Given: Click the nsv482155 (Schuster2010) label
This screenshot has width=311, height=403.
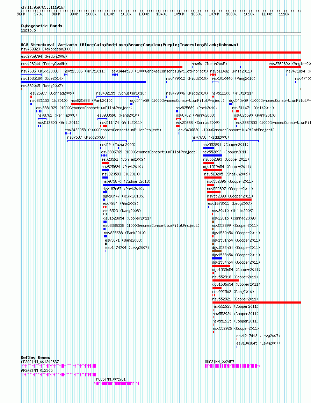Looking at the screenshot, I should pos(121,93).
